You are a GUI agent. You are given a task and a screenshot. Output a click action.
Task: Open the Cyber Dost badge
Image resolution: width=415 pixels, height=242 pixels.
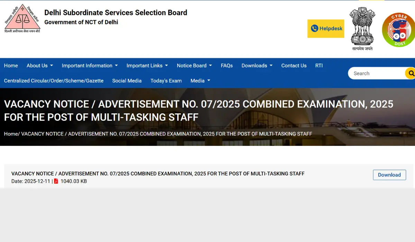[398, 30]
